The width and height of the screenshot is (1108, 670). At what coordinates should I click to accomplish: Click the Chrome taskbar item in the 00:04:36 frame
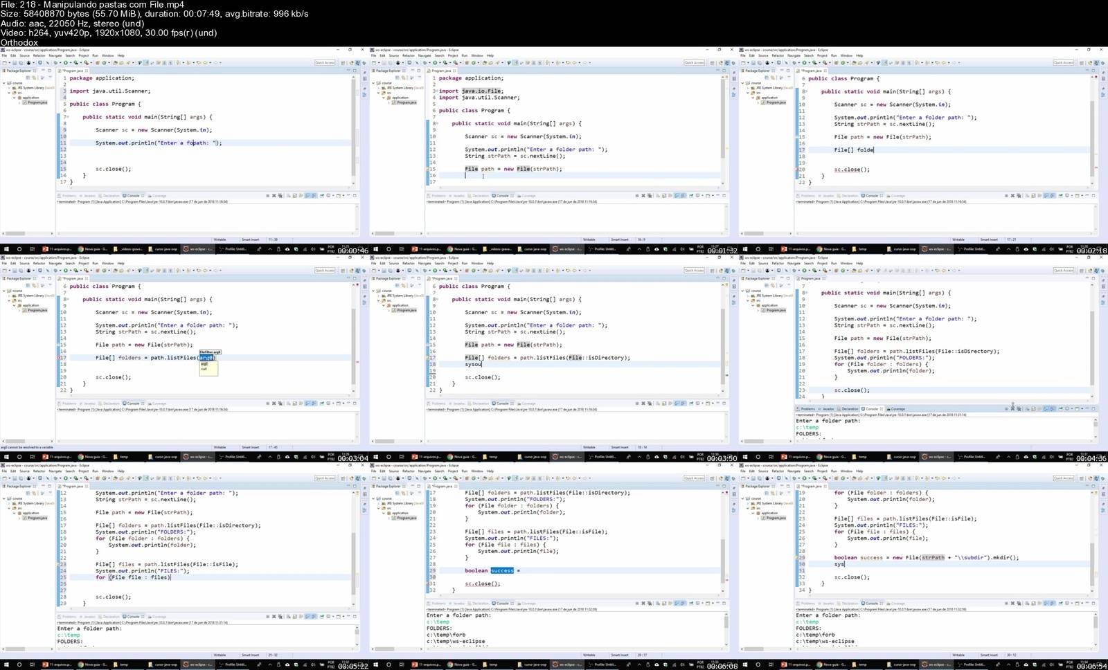(831, 457)
